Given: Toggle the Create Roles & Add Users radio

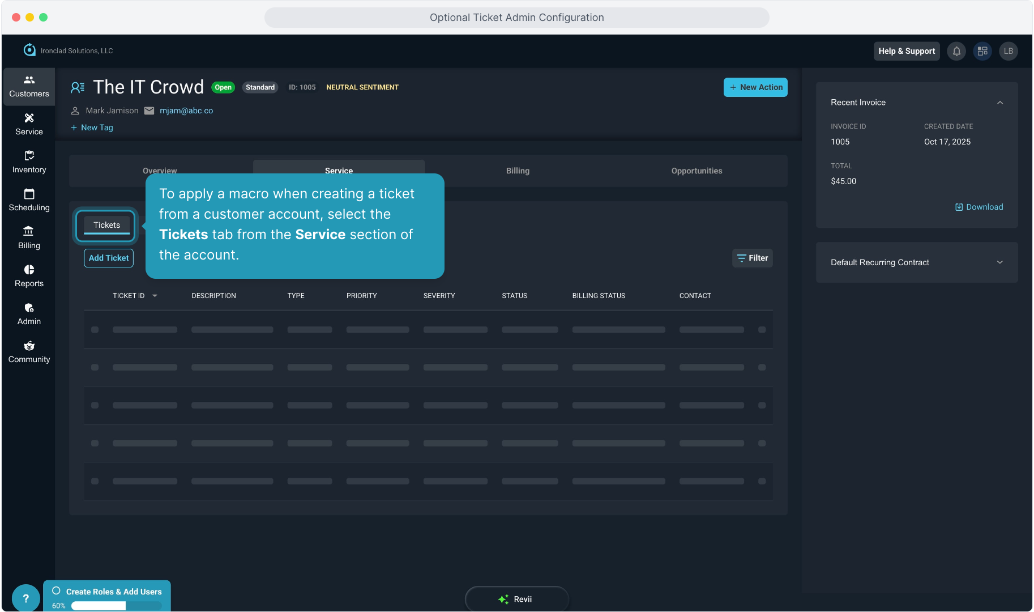Looking at the screenshot, I should tap(56, 590).
